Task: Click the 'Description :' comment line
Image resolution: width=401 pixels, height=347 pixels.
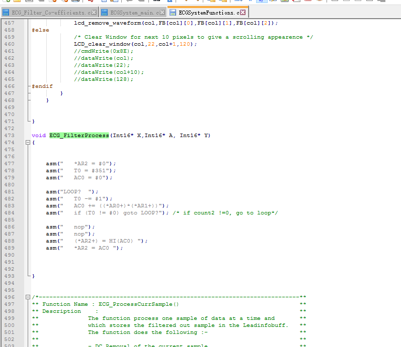Action: 70,311
